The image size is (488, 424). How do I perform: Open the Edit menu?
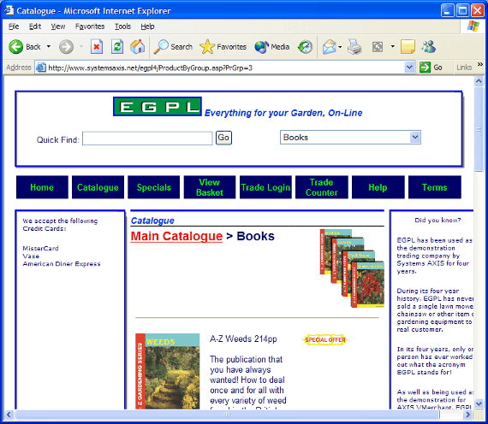point(35,26)
